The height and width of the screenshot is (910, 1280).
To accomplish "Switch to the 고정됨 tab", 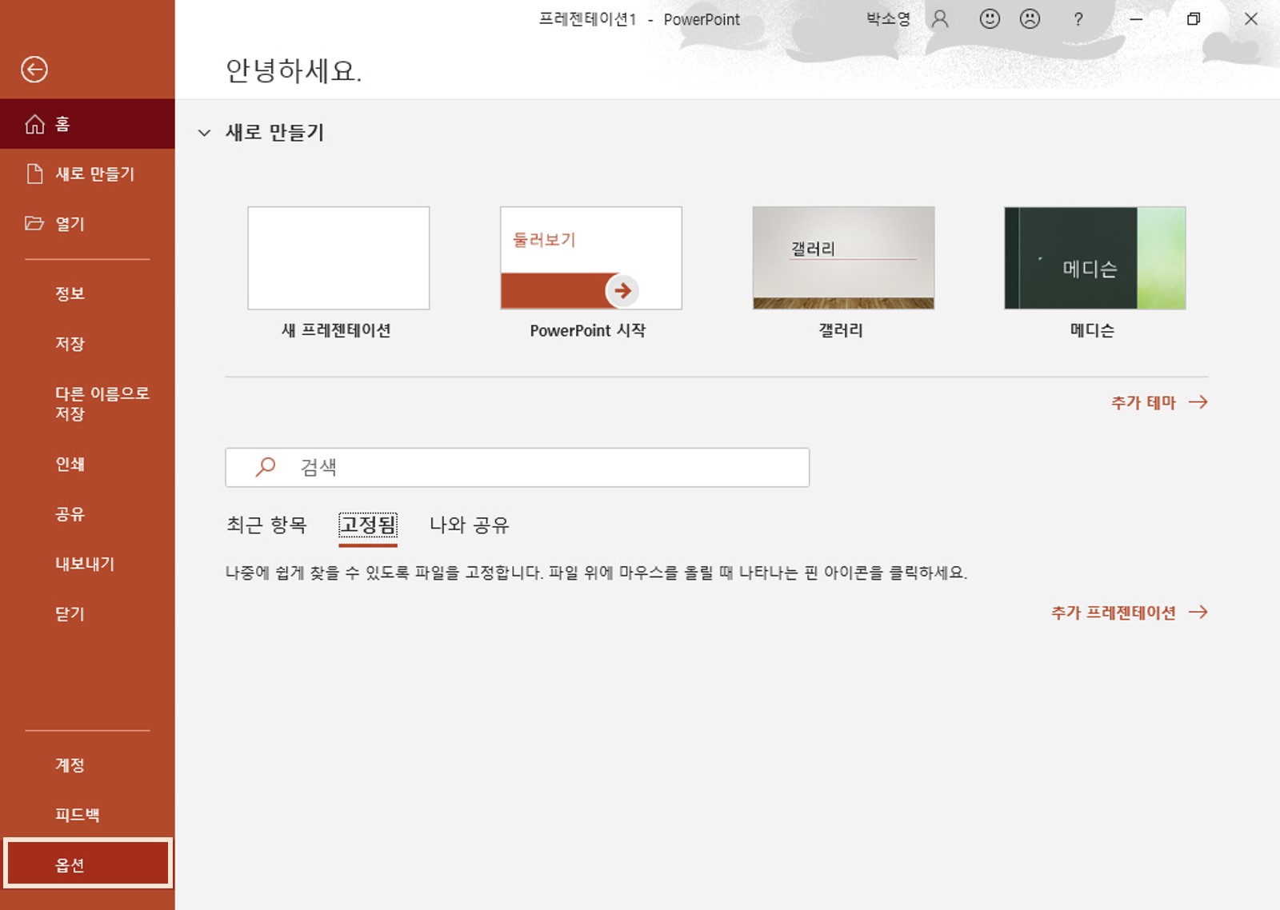I will pyautogui.click(x=368, y=525).
